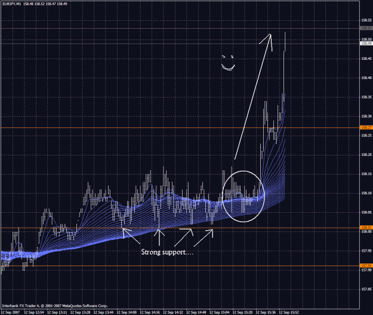Click the 12 Sep 14:32 time label
Image resolution: width=373 pixels, height=315 pixels.
click(x=173, y=312)
